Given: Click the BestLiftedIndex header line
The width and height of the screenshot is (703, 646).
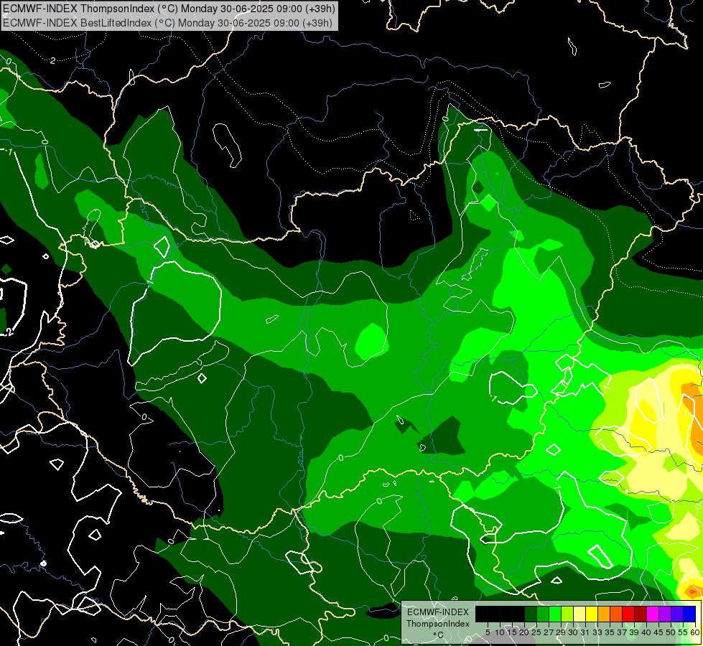Looking at the screenshot, I should (168, 22).
